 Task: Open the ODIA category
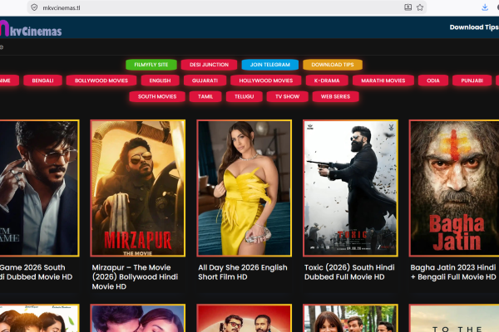433,81
